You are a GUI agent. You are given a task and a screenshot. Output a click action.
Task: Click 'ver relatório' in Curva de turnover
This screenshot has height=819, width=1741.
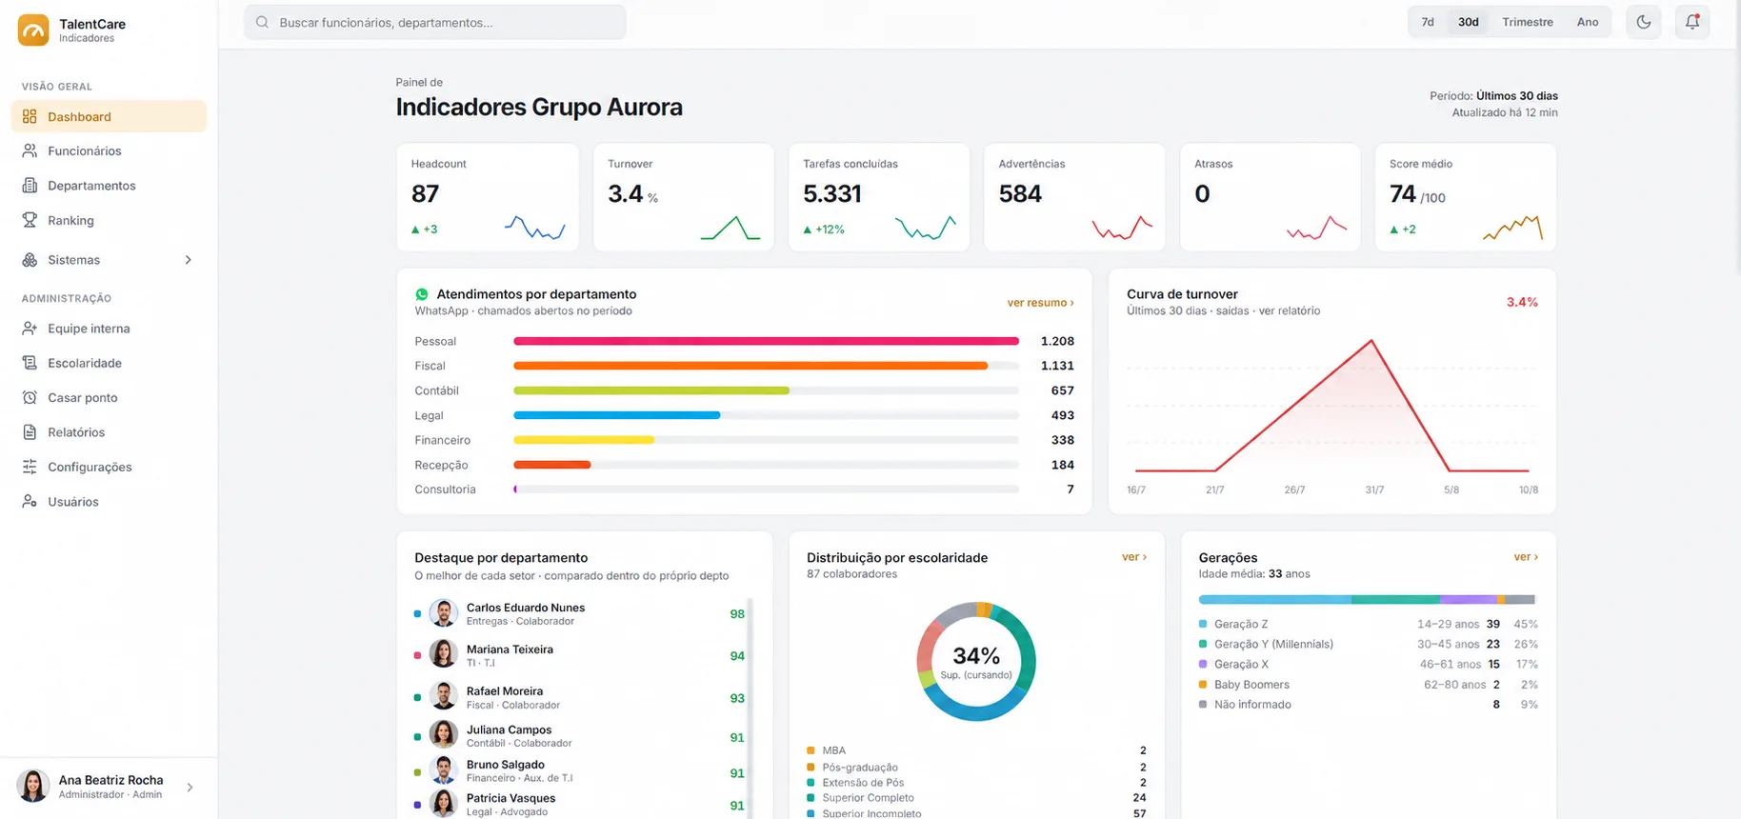tap(1290, 310)
